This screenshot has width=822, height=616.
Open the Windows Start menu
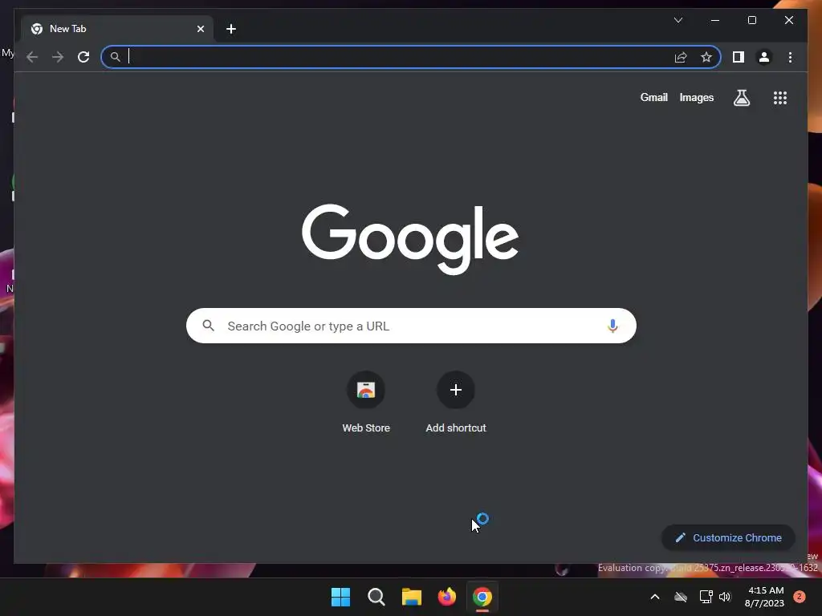tap(340, 597)
